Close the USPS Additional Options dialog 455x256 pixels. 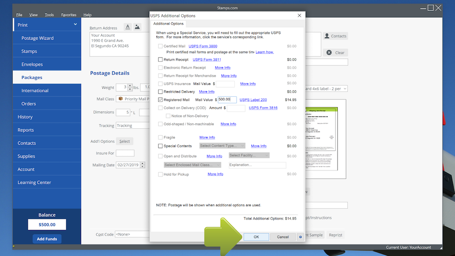[299, 15]
